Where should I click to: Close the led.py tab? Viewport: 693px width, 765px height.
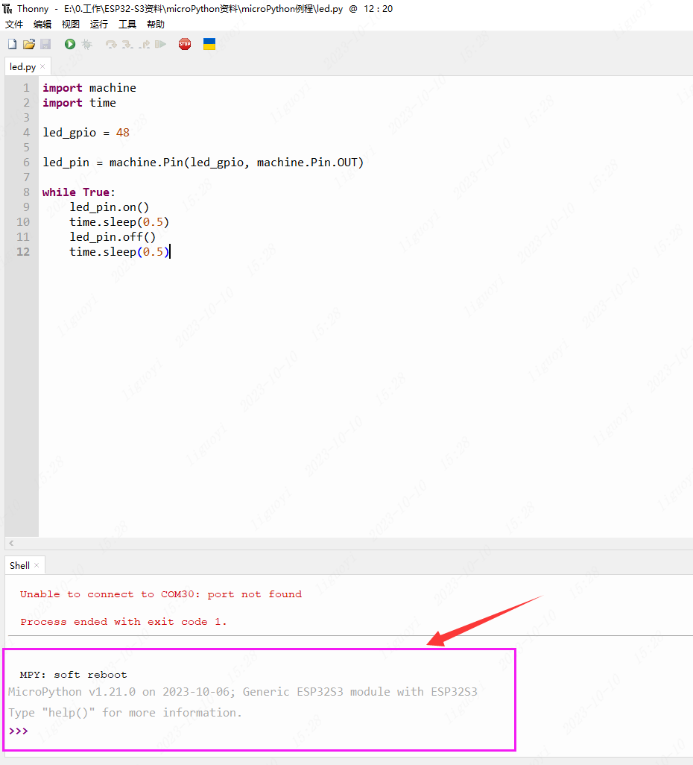pyautogui.click(x=43, y=67)
